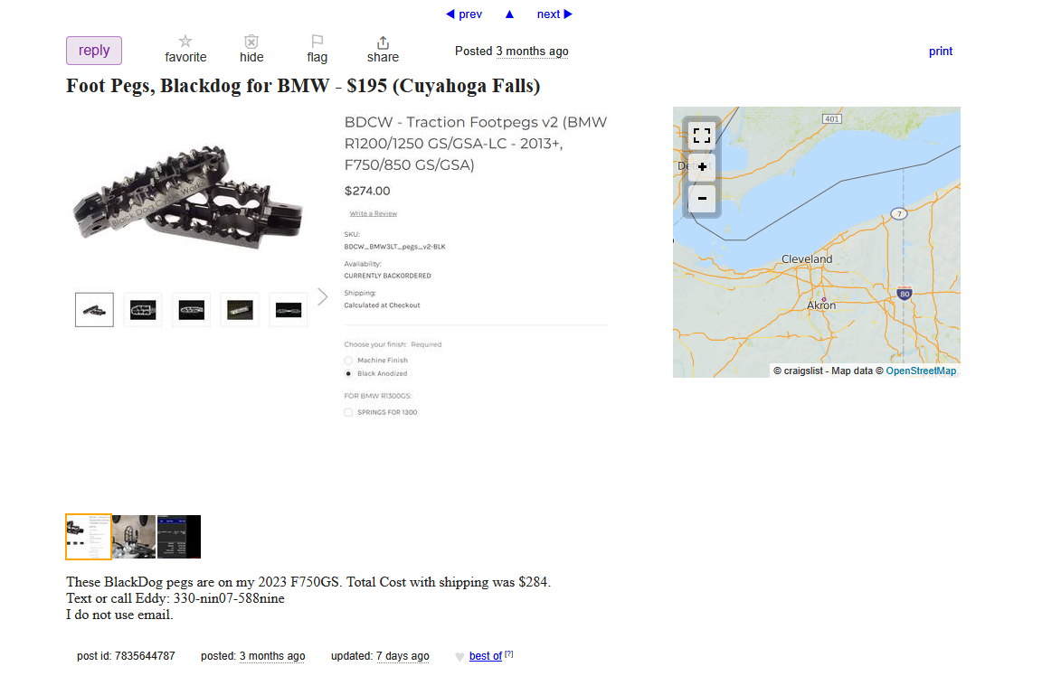Open the best of help [?] link

509,653
